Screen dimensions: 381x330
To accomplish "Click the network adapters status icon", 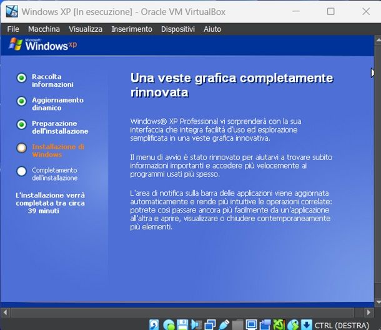I will [210, 324].
